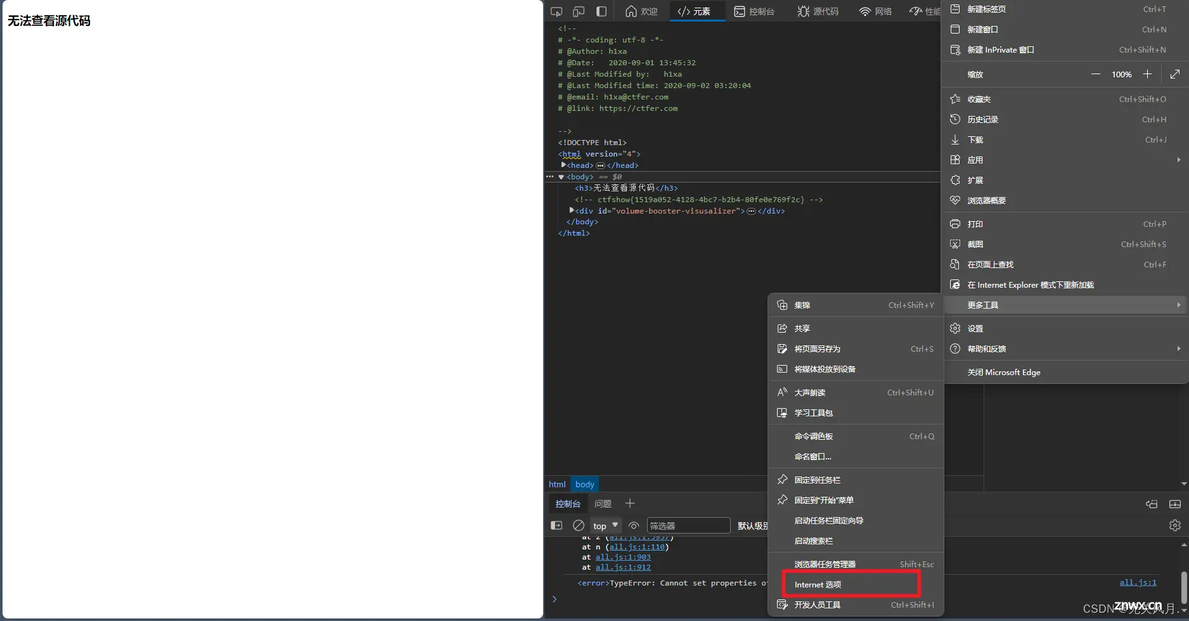Expand the collapsed head element
The width and height of the screenshot is (1189, 621).
pos(563,165)
